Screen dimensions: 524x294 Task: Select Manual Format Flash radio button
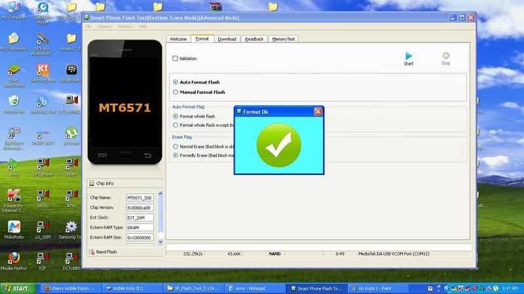tap(176, 92)
